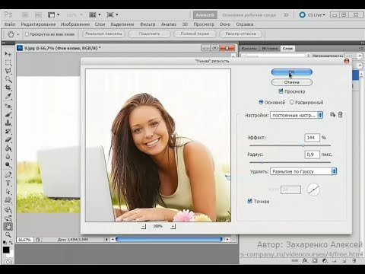Open the Фильтр menu
365x274 pixels.
tap(148, 24)
